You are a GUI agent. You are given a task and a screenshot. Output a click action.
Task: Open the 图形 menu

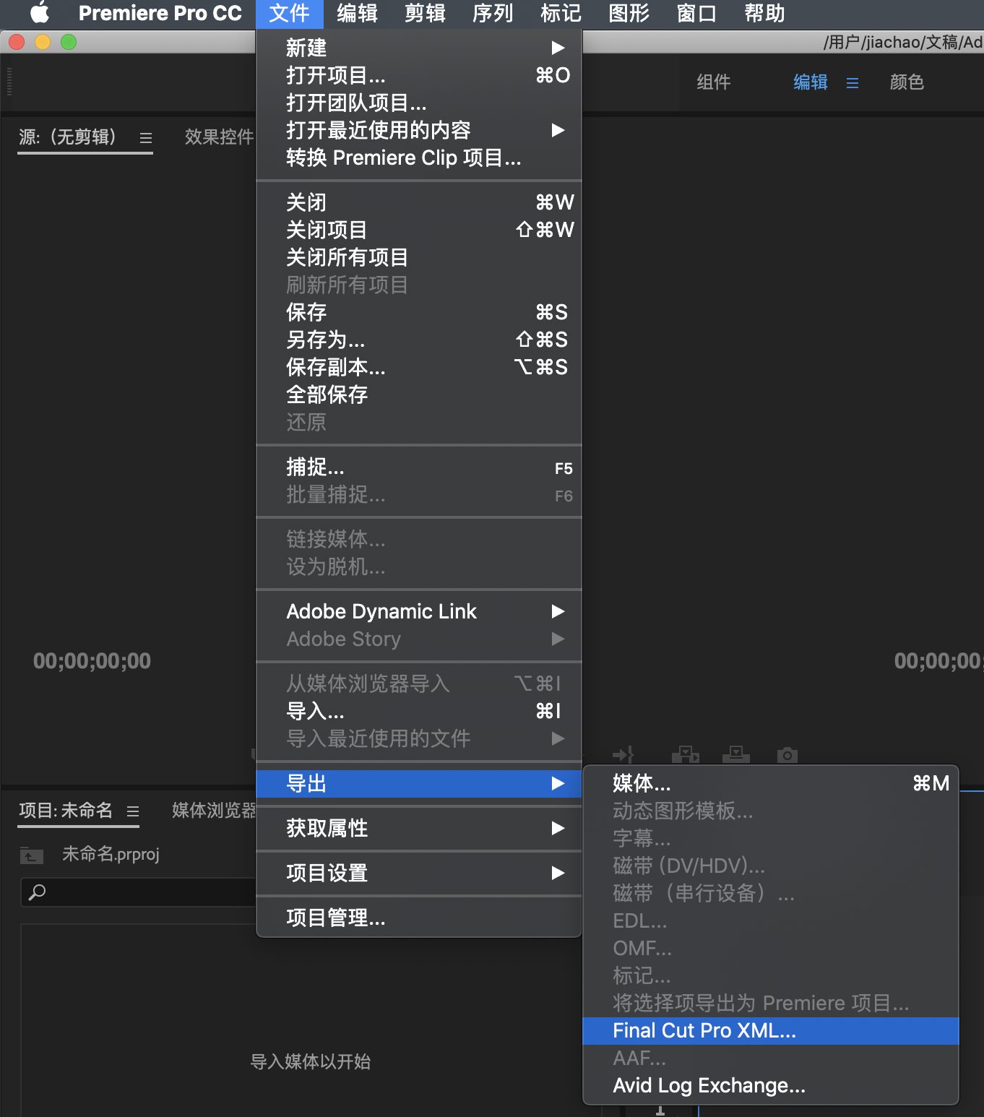(629, 13)
